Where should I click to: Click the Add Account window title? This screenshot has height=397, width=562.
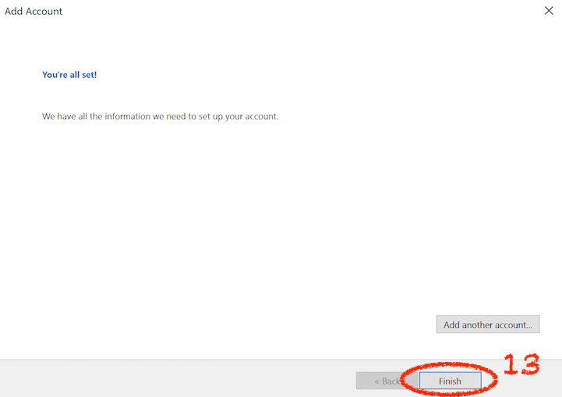(34, 12)
